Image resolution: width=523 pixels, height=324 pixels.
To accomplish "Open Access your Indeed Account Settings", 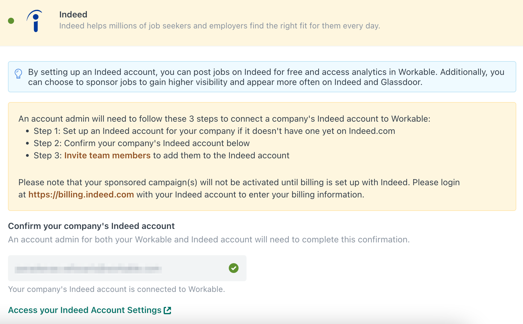I will coord(90,310).
